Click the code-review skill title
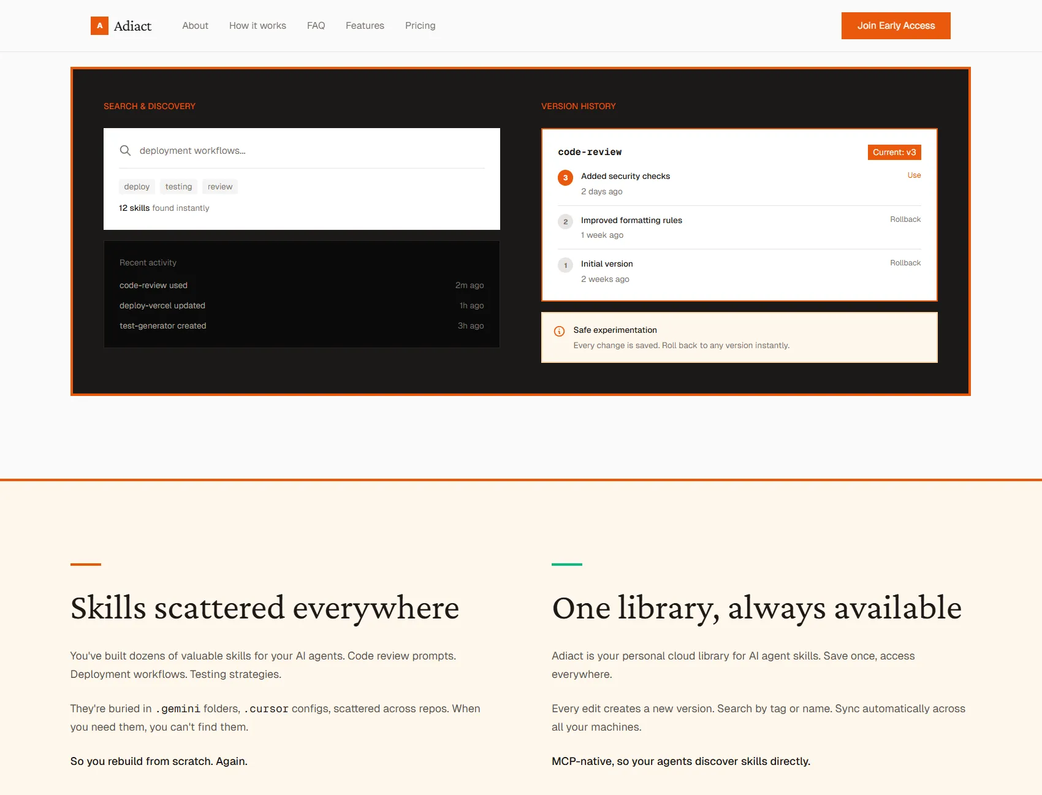The width and height of the screenshot is (1042, 795). point(590,152)
